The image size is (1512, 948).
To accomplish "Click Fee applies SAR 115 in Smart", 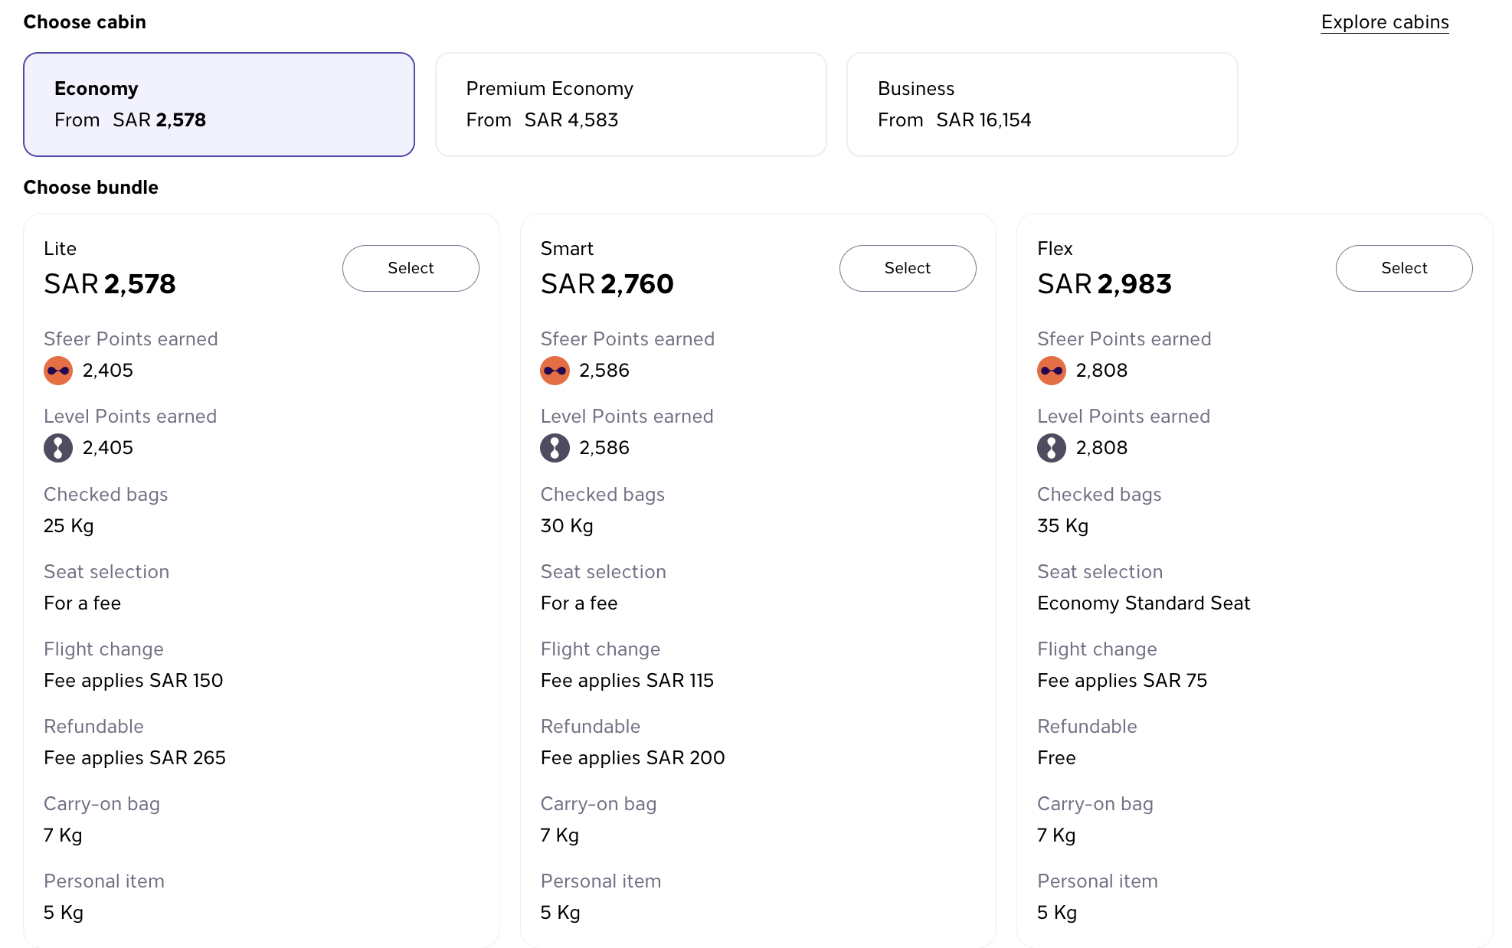I will [x=627, y=681].
